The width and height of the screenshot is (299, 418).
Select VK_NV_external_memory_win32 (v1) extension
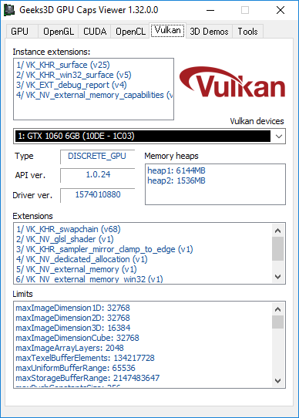click(x=89, y=279)
